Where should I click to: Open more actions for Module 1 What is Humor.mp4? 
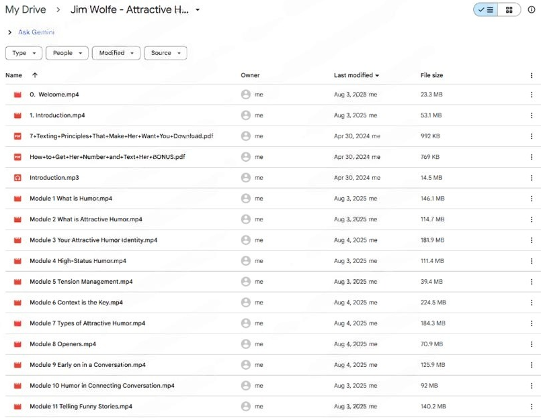531,199
